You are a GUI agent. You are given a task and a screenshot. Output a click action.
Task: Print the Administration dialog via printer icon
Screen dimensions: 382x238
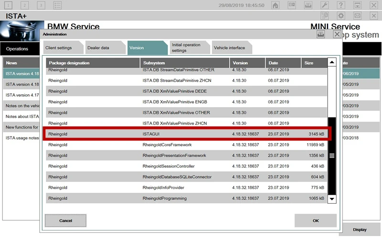(x=320, y=34)
